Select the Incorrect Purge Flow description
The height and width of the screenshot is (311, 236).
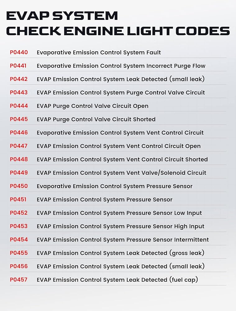point(121,66)
